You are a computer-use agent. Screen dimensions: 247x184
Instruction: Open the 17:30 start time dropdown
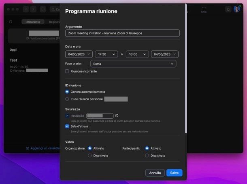click(106, 54)
